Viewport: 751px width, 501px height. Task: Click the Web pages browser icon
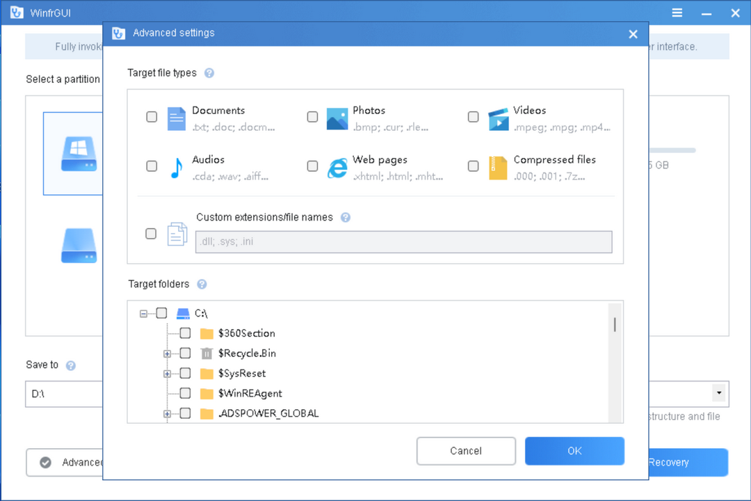(x=337, y=168)
